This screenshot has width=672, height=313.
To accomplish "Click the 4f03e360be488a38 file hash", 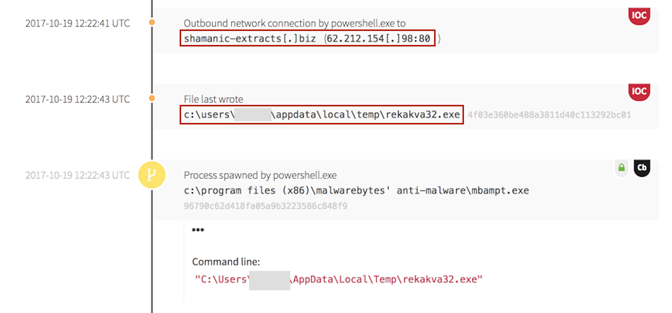I will [549, 115].
